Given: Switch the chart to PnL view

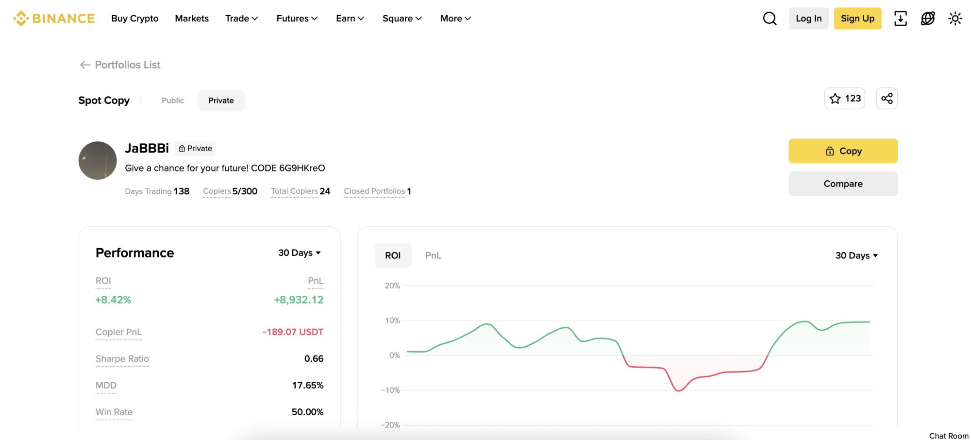Looking at the screenshot, I should pos(433,255).
